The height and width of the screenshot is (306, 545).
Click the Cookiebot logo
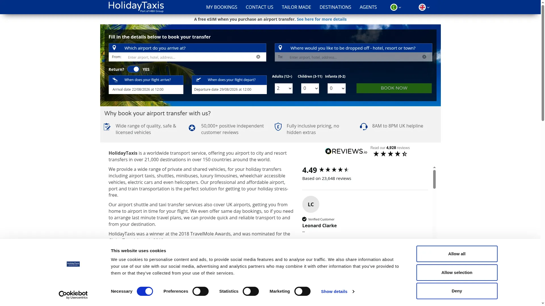(x=73, y=295)
